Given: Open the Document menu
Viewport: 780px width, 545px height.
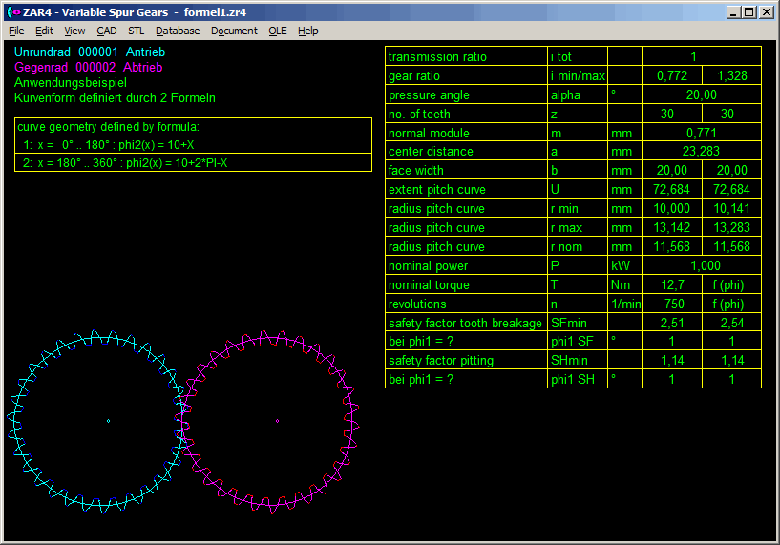Looking at the screenshot, I should [x=234, y=31].
